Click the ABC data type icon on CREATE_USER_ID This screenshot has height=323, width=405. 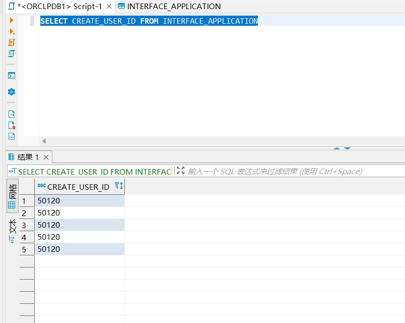(42, 186)
